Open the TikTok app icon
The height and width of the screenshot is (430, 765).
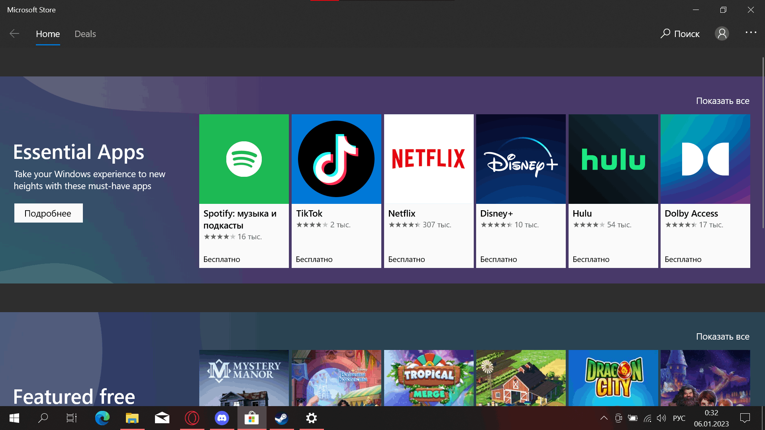(x=336, y=159)
